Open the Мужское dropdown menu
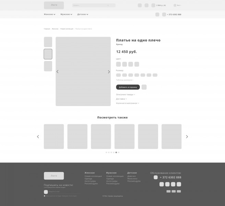This screenshot has width=225, height=206. (x=66, y=14)
